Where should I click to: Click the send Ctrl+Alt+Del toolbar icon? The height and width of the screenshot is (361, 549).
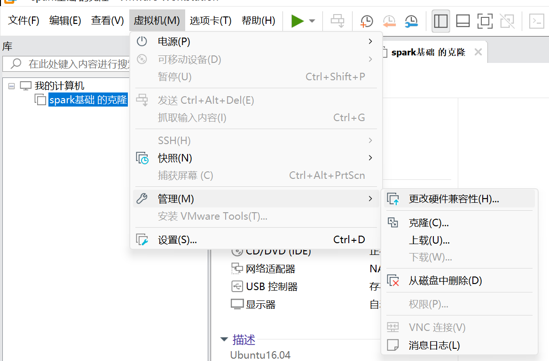tap(337, 21)
